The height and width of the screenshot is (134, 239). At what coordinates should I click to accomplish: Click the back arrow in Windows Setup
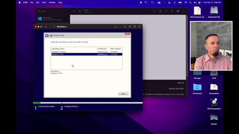[47, 35]
